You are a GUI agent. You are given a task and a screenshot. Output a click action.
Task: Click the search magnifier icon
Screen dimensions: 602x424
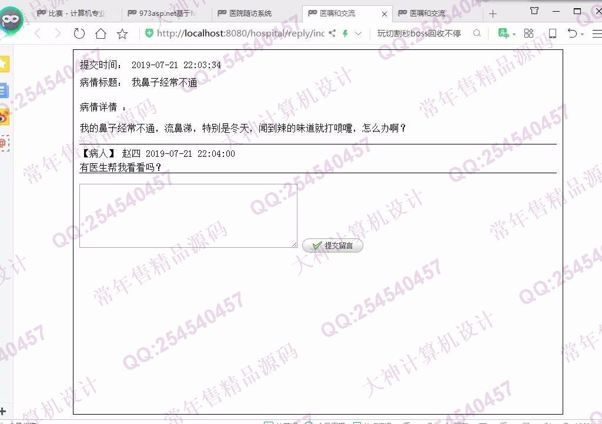pyautogui.click(x=477, y=33)
